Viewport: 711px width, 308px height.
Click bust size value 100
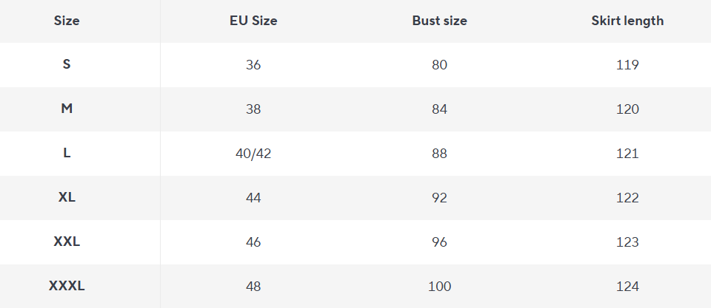coord(439,287)
